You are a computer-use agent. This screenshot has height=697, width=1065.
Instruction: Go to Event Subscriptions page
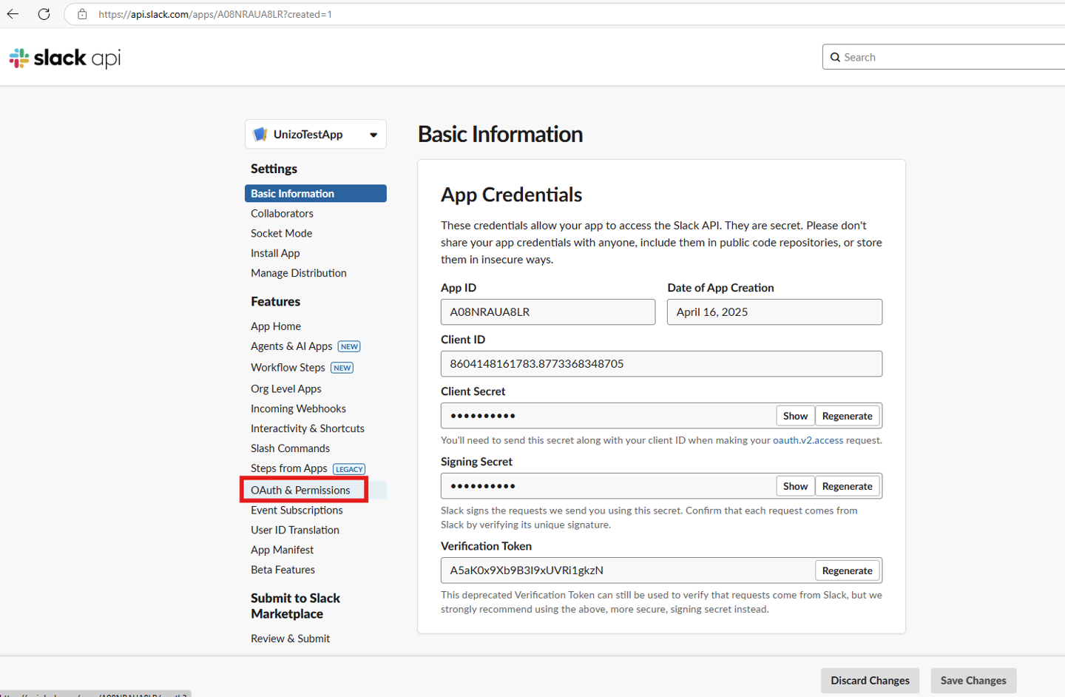[x=297, y=510]
